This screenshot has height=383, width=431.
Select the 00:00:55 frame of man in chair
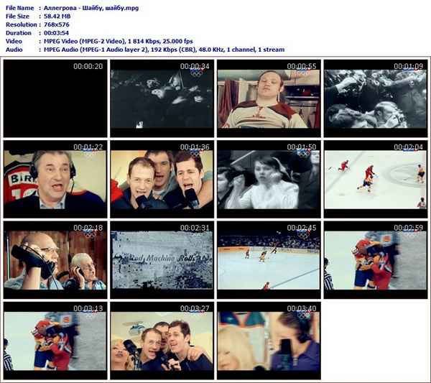tap(268, 98)
